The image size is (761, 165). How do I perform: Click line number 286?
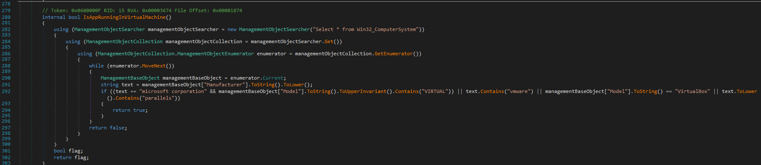6,54
